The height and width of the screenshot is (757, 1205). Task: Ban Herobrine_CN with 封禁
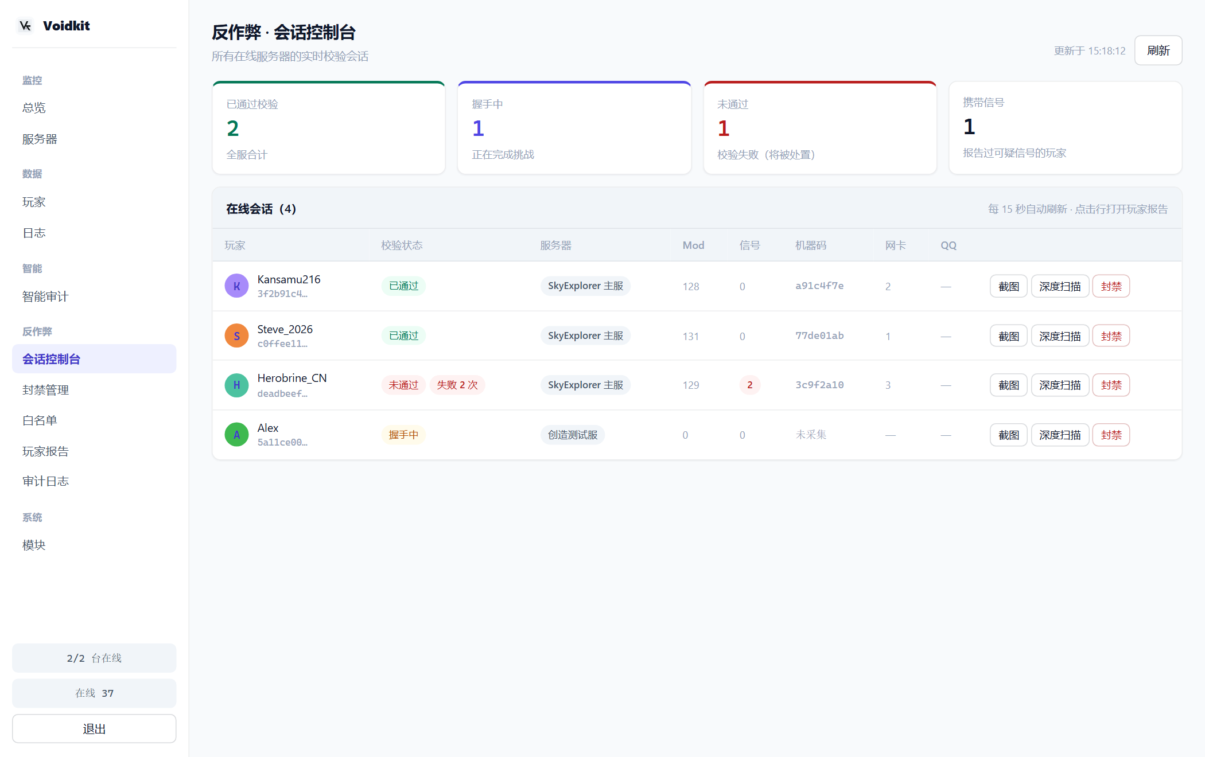point(1111,385)
